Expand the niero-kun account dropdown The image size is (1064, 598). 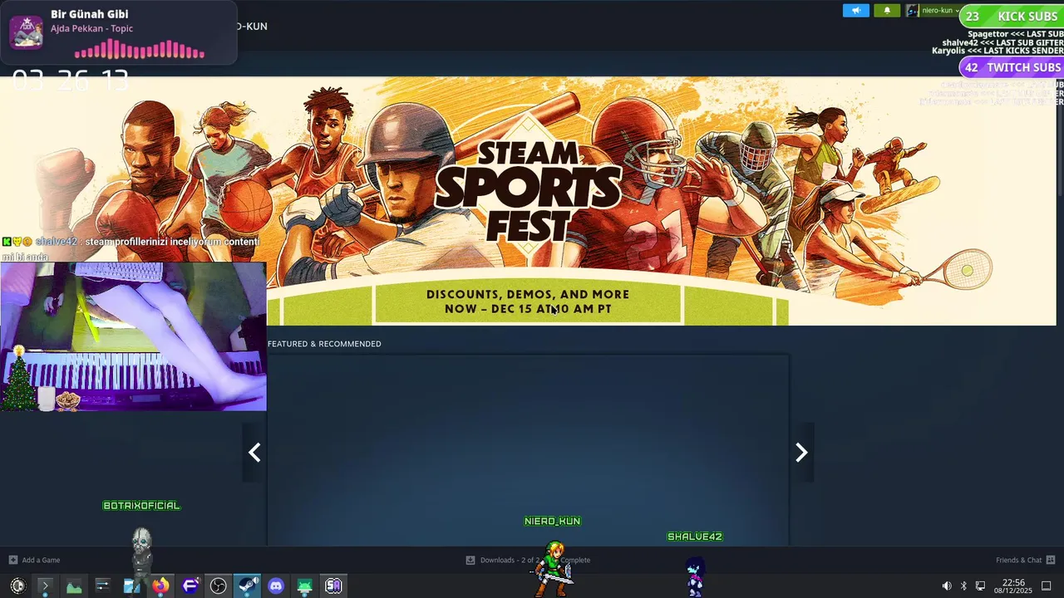click(940, 11)
